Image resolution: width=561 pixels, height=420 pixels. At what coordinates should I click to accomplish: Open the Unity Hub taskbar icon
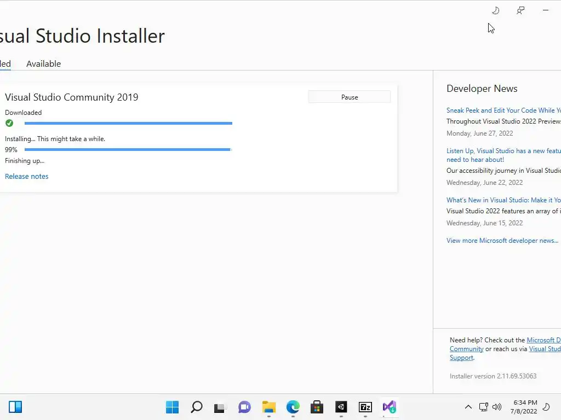pyautogui.click(x=341, y=407)
